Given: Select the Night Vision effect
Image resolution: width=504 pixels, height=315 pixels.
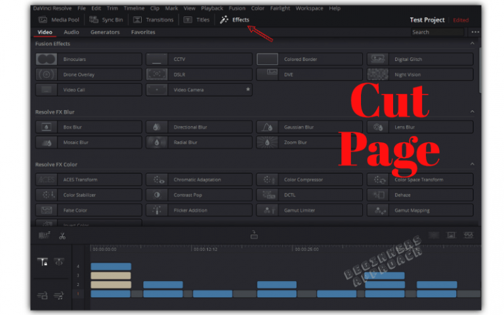Looking at the screenshot, I should [420, 75].
